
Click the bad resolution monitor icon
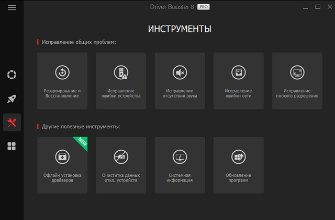click(x=297, y=72)
